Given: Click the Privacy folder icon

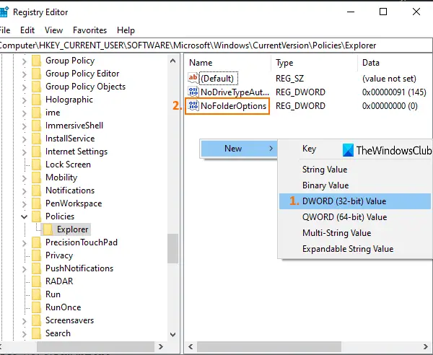Looking at the screenshot, I should (37, 255).
